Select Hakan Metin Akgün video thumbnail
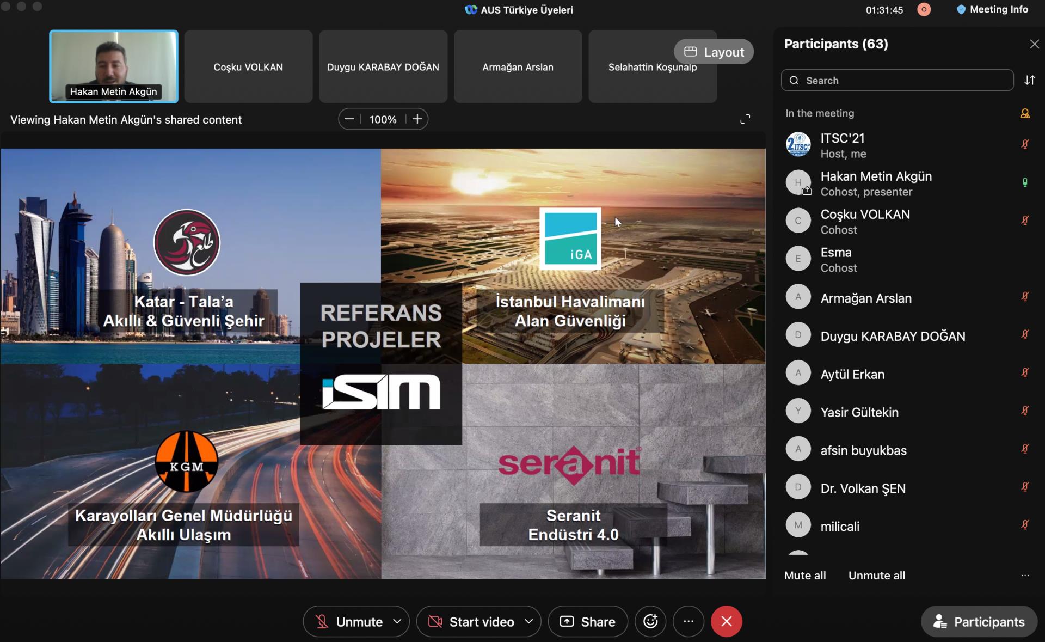The width and height of the screenshot is (1045, 642). click(x=114, y=66)
